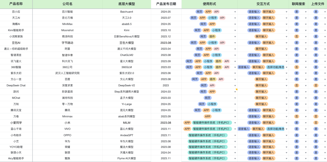Image resolution: width=327 pixels, height=162 pixels.
Task: Select the OPPO company cell
Action: click(67, 135)
